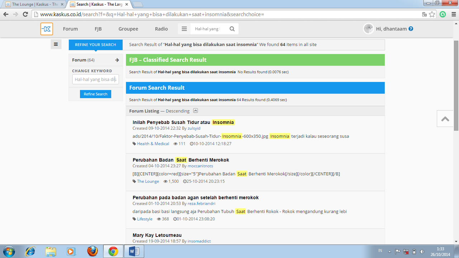Click username moccanitnots
The image size is (459, 258).
tap(200, 166)
